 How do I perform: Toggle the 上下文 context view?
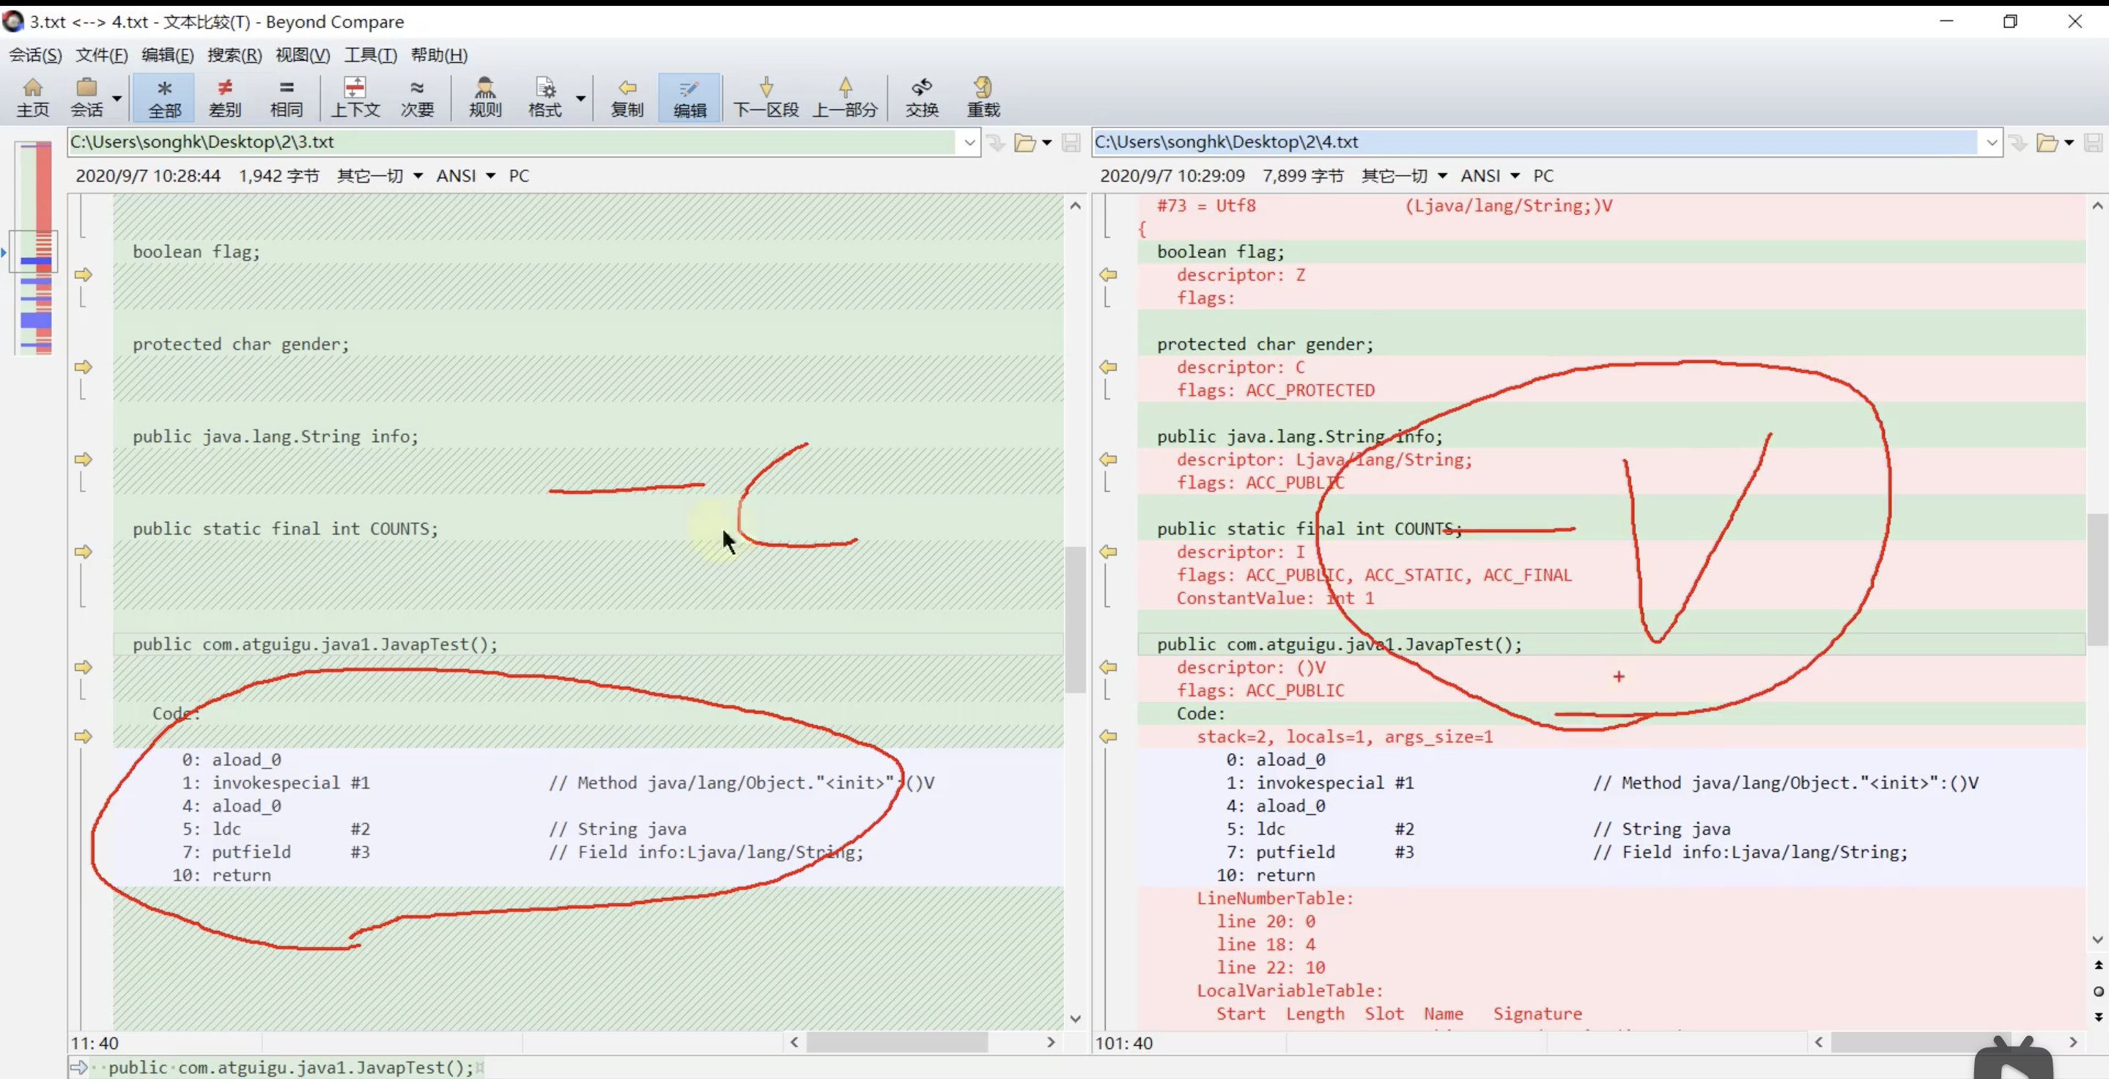[355, 97]
